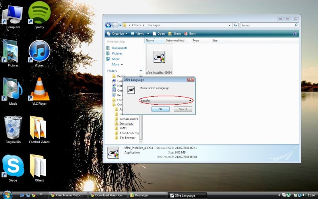This screenshot has height=199, width=318.
Task: Expand quick launch overflow chevron
Action: point(41,194)
